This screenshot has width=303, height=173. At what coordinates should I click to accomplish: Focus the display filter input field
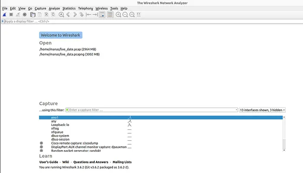[153, 22]
